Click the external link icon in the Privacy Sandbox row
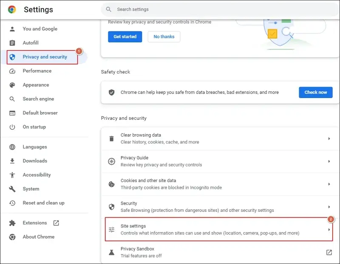The width and height of the screenshot is (340, 264). coord(329,252)
